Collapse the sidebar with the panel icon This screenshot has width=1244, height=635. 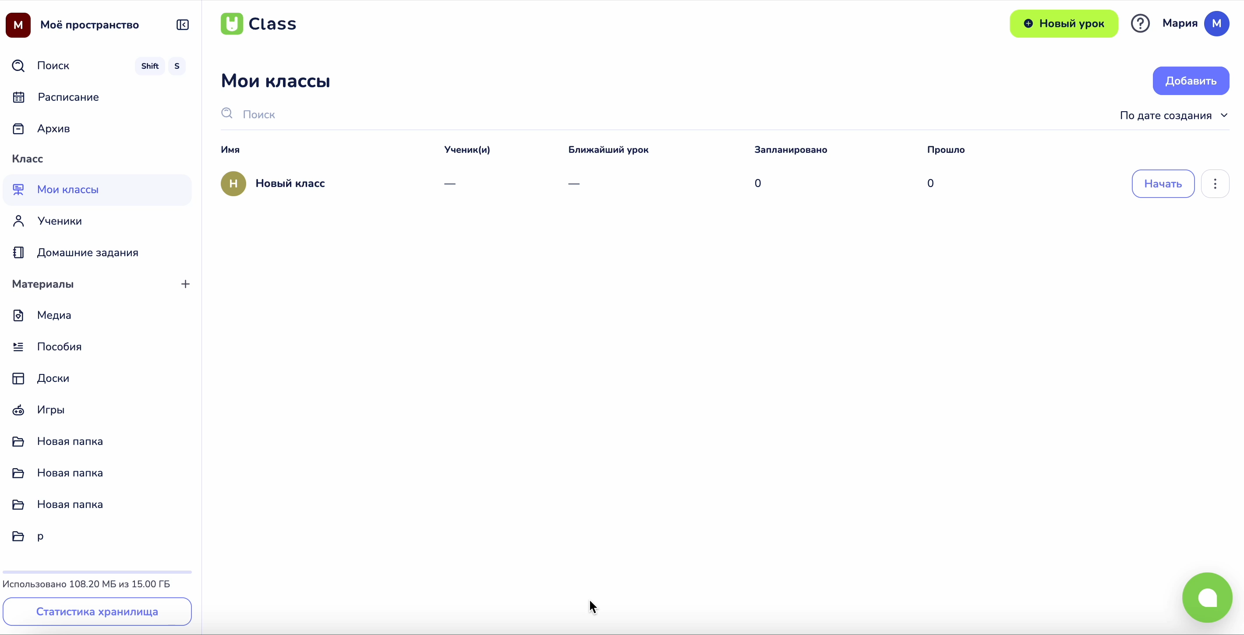pyautogui.click(x=183, y=25)
